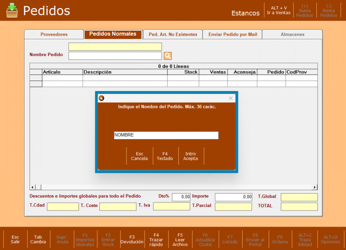346x250 pixels.
Task: Select F5 Leer Archivo option
Action: point(180,239)
